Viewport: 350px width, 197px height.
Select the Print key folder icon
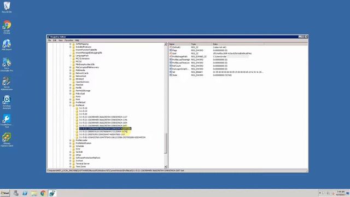click(73, 100)
